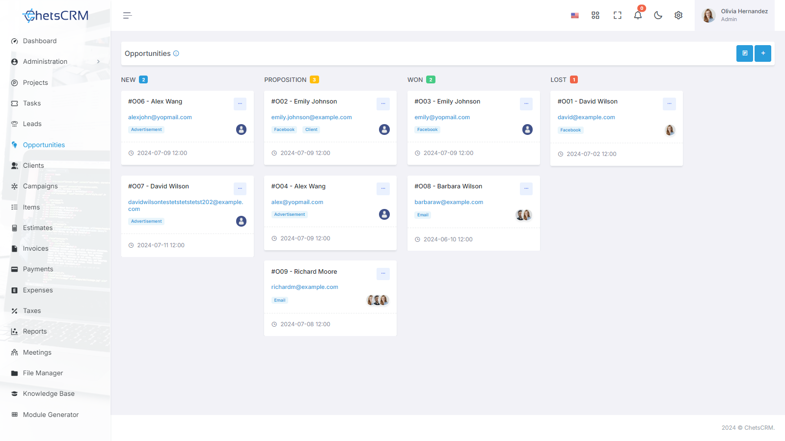
Task: Open options menu for #007 David Wilson
Action: point(240,188)
